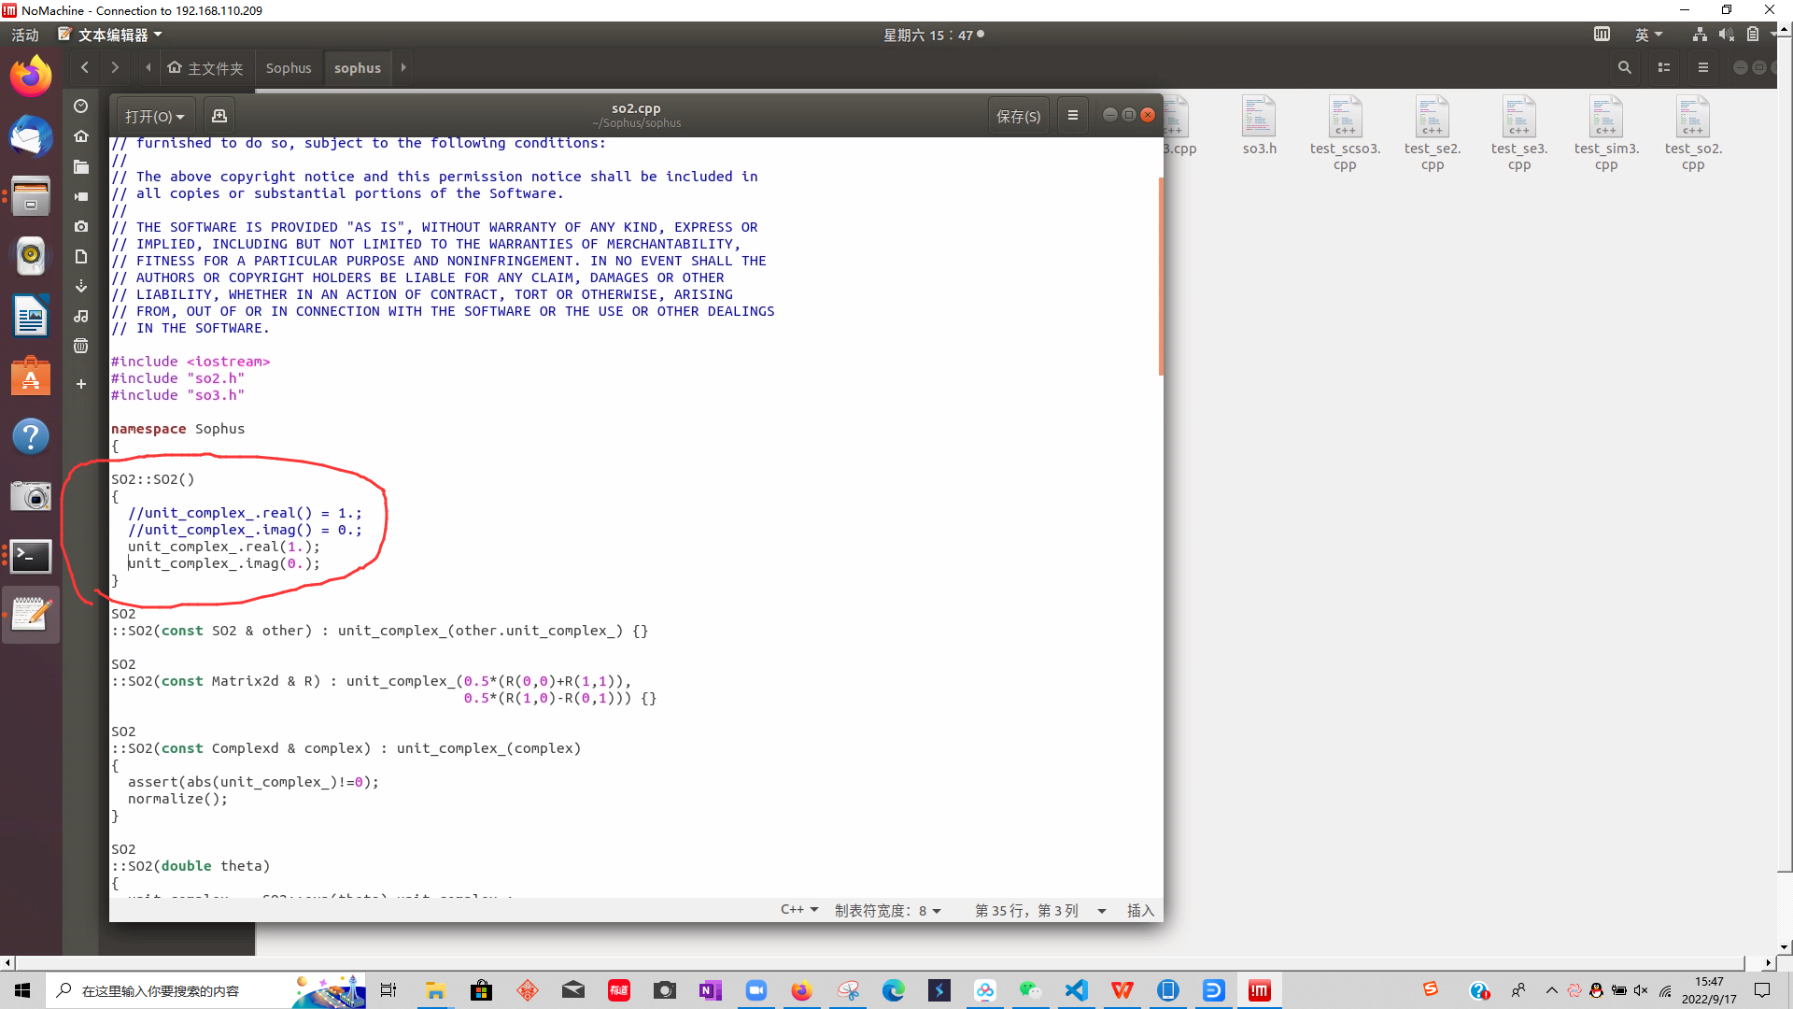This screenshot has width=1793, height=1009.
Task: Click the file manager search icon
Action: pyautogui.click(x=1625, y=67)
